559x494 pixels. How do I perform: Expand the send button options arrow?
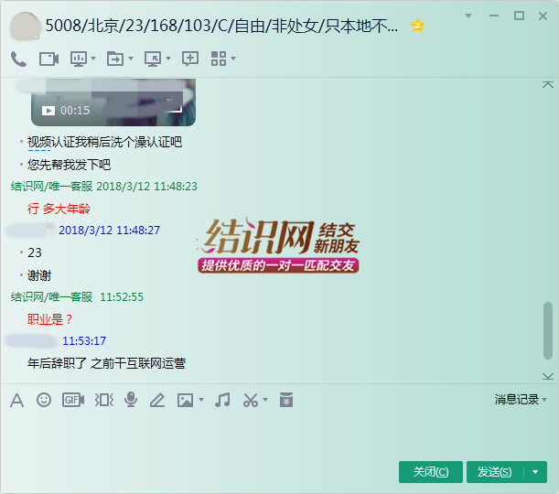pos(535,472)
